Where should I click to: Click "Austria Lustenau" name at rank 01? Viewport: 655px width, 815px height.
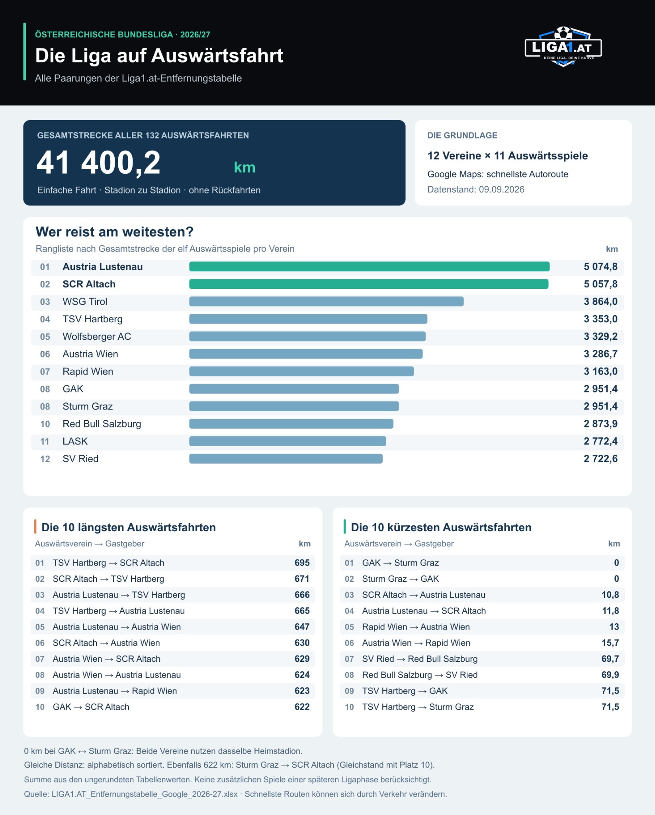(x=103, y=267)
